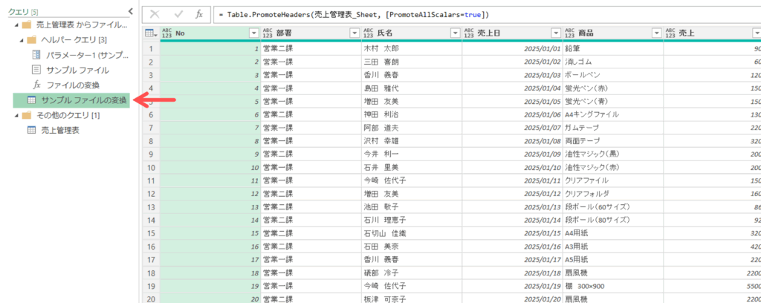
Task: Click the data type icon of No column
Action: [x=166, y=33]
